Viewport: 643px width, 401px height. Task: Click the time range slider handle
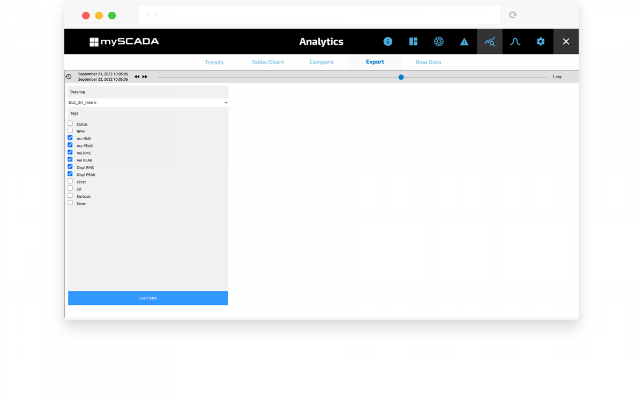[401, 77]
